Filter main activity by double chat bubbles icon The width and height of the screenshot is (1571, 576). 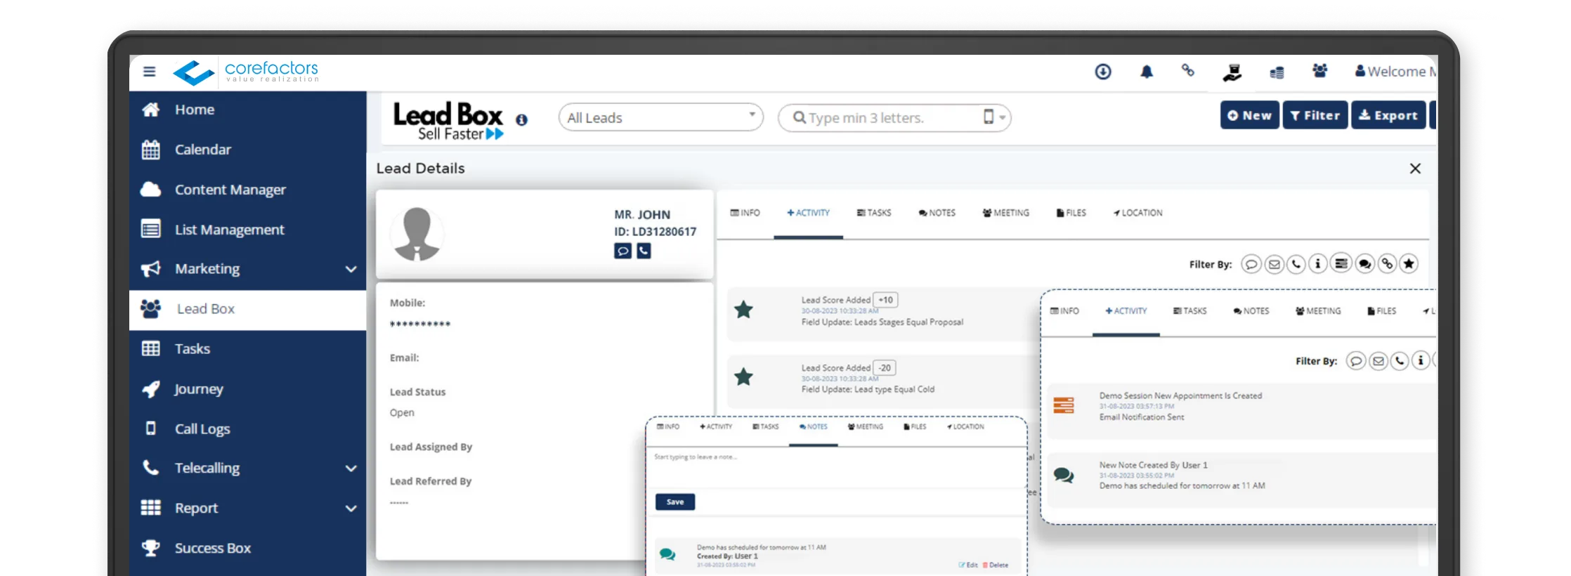coord(1364,264)
